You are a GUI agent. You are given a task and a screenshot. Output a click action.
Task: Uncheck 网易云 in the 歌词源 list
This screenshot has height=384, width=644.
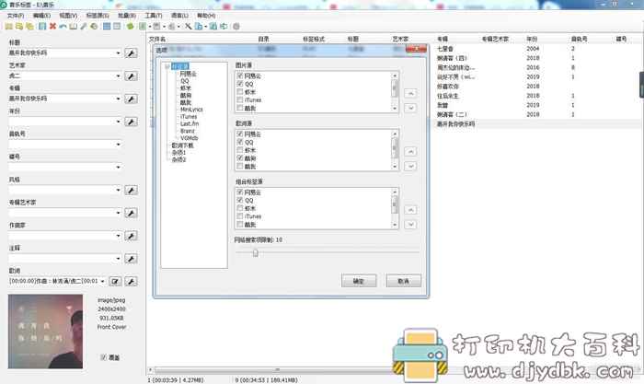click(240, 134)
